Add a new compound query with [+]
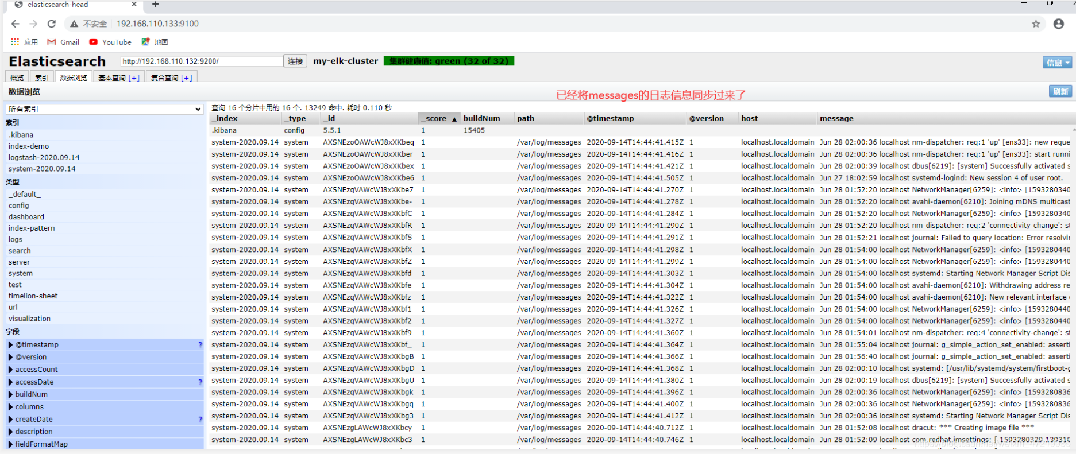1076x454 pixels. [x=187, y=77]
